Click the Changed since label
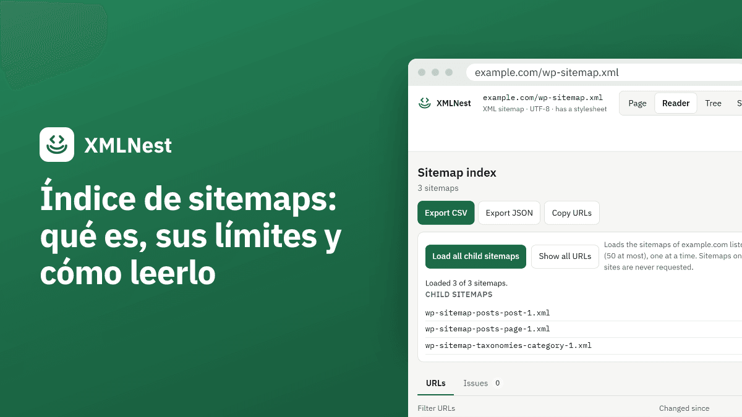This screenshot has height=417, width=742. click(684, 408)
